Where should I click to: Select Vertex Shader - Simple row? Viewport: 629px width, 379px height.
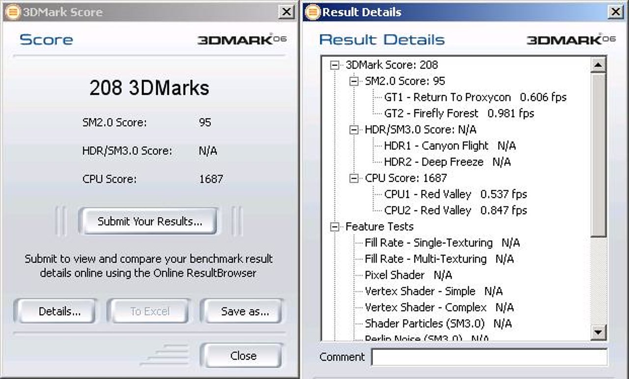(x=434, y=291)
